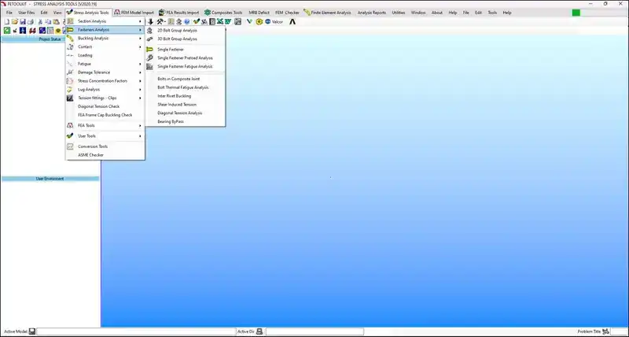The height and width of the screenshot is (337, 629).
Task: Select 3D Bolt Group Analysis
Action: pyautogui.click(x=185, y=39)
